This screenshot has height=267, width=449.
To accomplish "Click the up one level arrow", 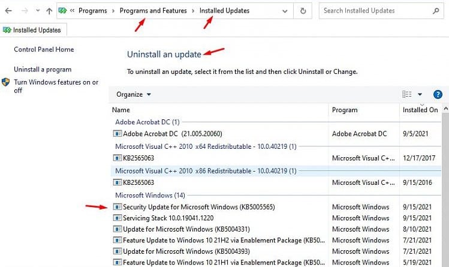I will (x=49, y=11).
